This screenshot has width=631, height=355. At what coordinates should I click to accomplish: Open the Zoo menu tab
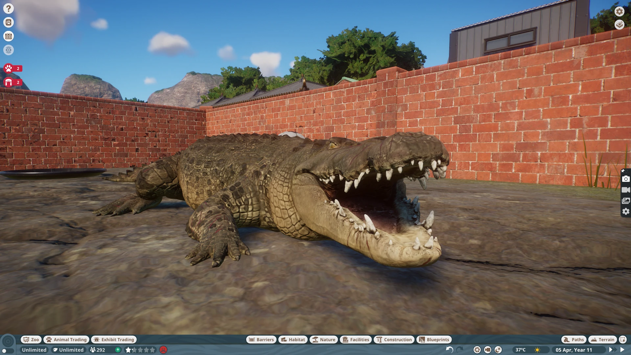pos(31,340)
